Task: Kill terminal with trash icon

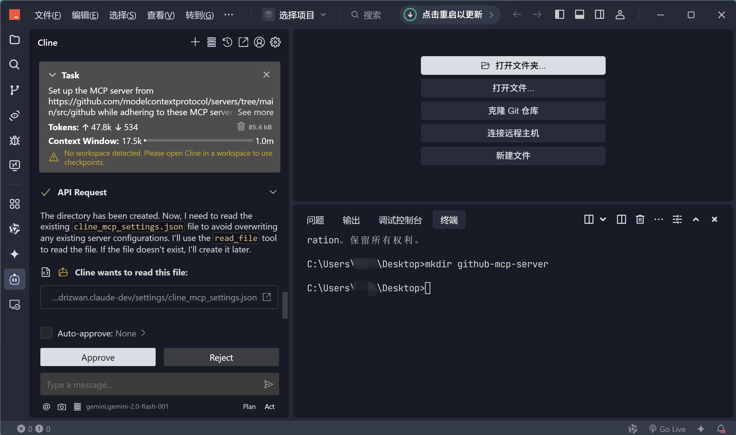Action: coord(640,219)
